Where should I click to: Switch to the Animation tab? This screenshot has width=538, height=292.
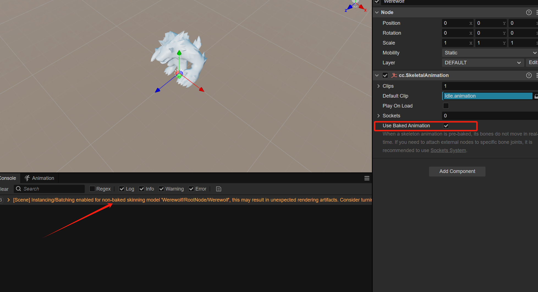(39, 178)
